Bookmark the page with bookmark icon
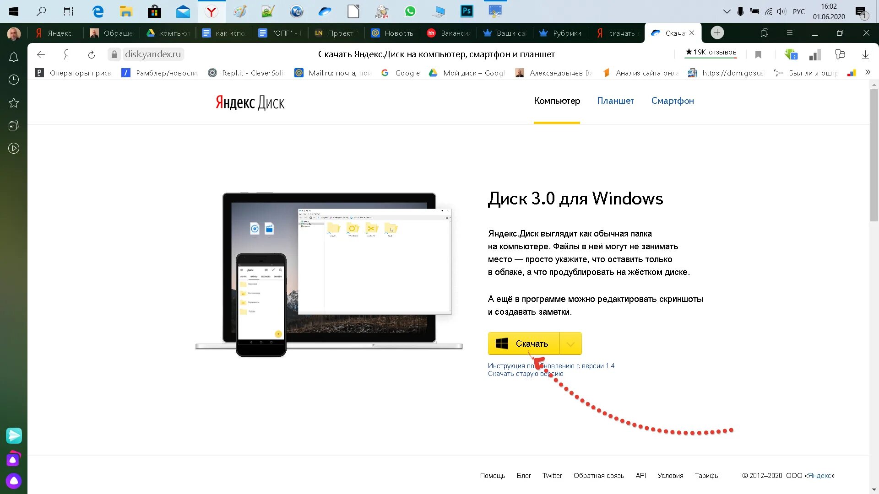Image resolution: width=879 pixels, height=494 pixels. [758, 54]
